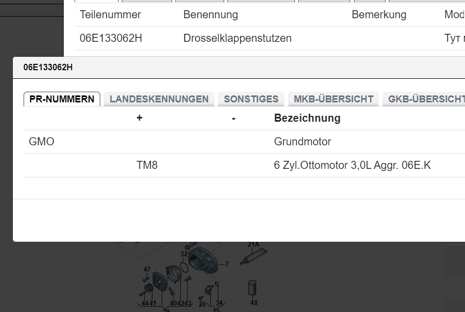Viewport: 465px width, 312px height.
Task: Click part number 06E133062H in the table
Action: coord(111,38)
